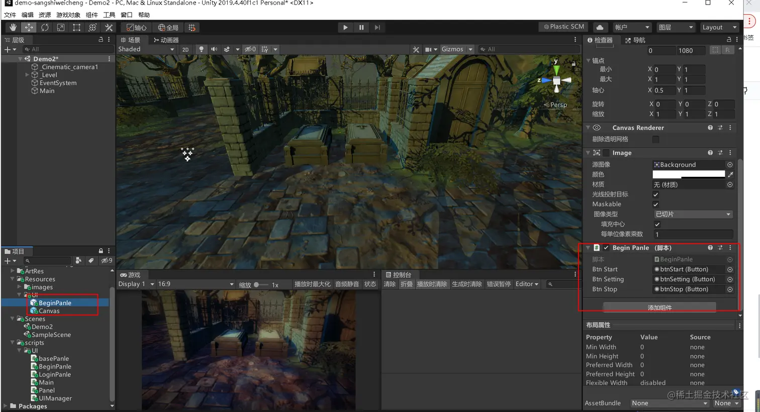The height and width of the screenshot is (412, 760).
Task: Open Layers dropdown in toolbar
Action: (x=676, y=27)
